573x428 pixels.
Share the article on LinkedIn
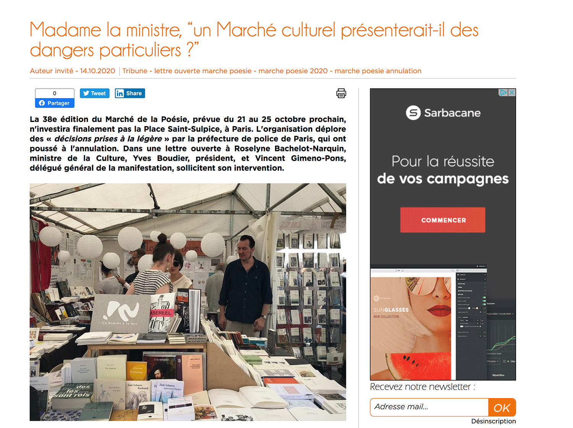(x=130, y=93)
